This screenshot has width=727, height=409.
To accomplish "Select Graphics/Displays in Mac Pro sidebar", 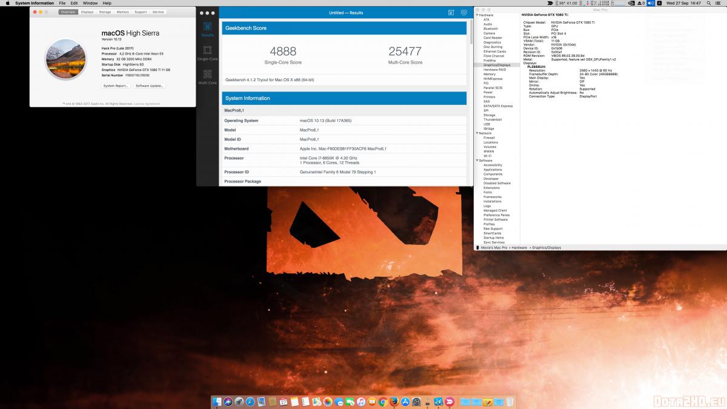I will (497, 65).
